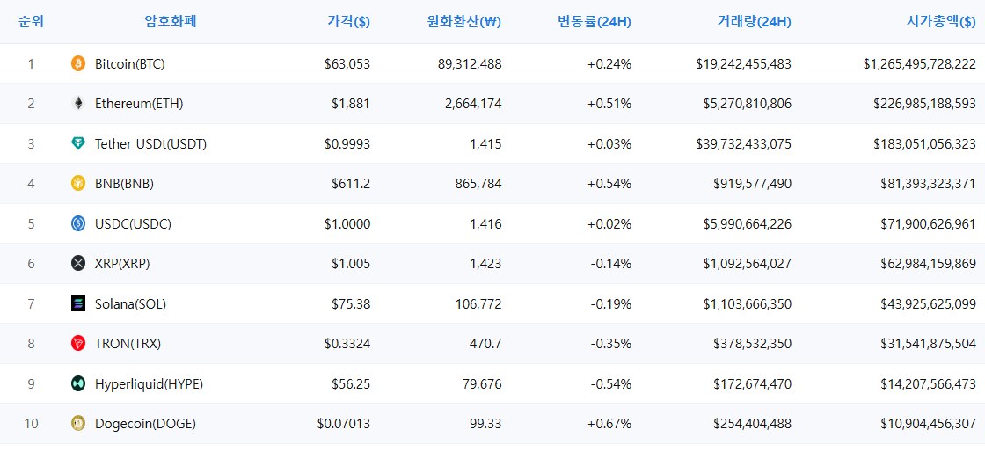Select the Solana price $75.38

pyautogui.click(x=351, y=304)
